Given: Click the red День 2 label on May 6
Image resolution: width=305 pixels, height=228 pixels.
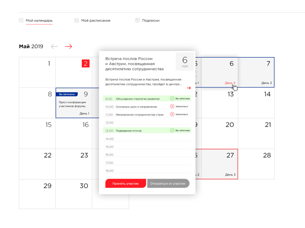Looking at the screenshot, I should click(x=230, y=83).
